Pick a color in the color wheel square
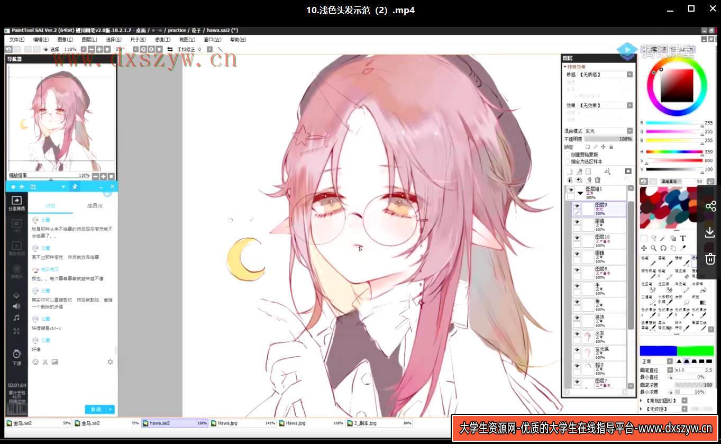The image size is (721, 444). pyautogui.click(x=677, y=85)
